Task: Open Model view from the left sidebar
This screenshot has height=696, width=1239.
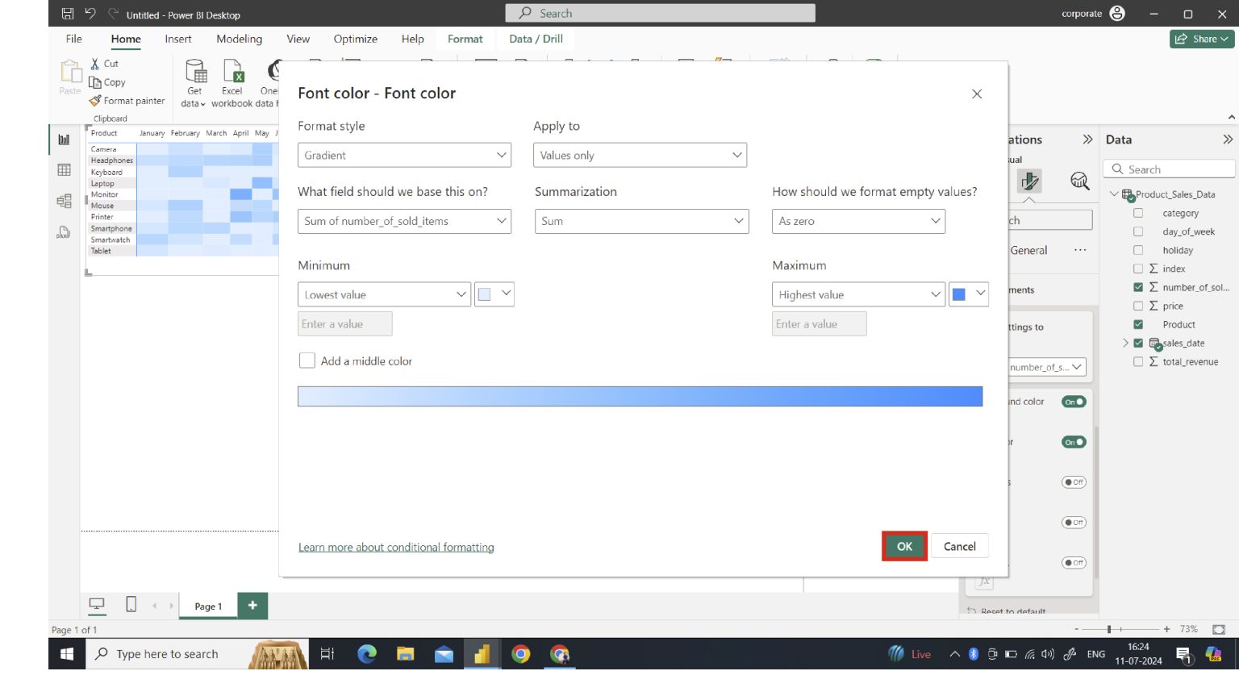Action: pyautogui.click(x=65, y=201)
